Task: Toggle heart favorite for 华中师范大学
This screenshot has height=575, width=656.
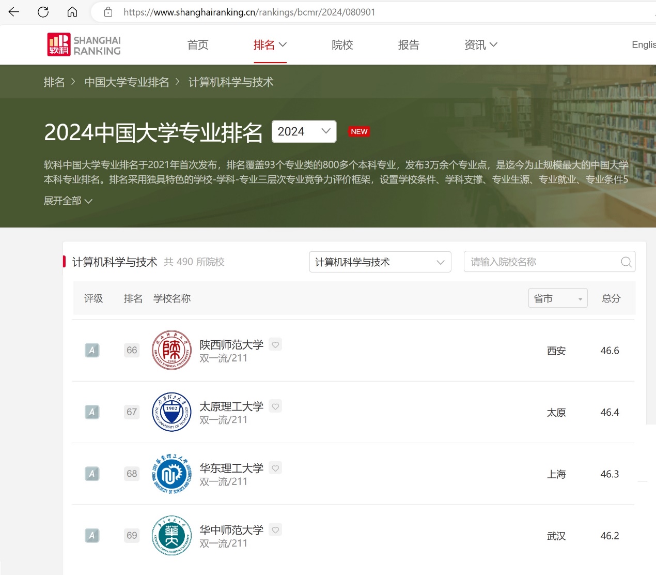Action: (x=276, y=530)
